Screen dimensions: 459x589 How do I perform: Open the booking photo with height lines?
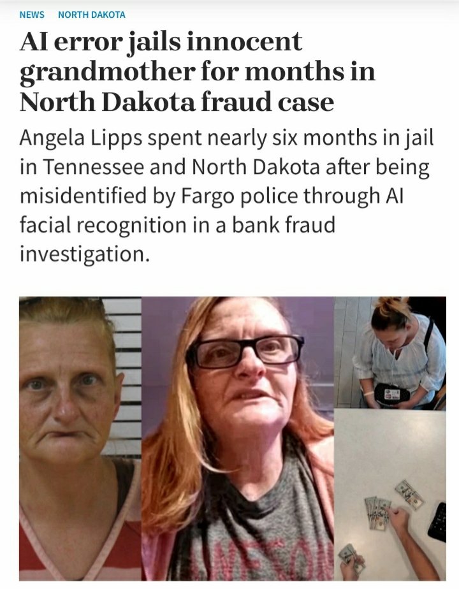click(80, 439)
